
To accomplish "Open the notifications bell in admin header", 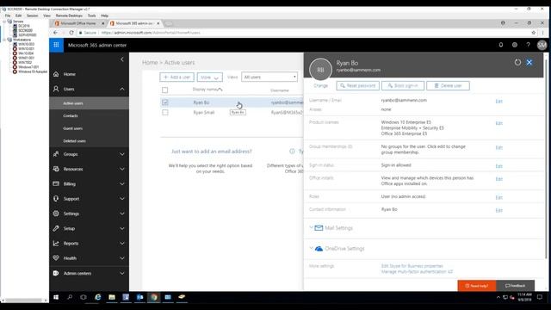I will coord(501,45).
